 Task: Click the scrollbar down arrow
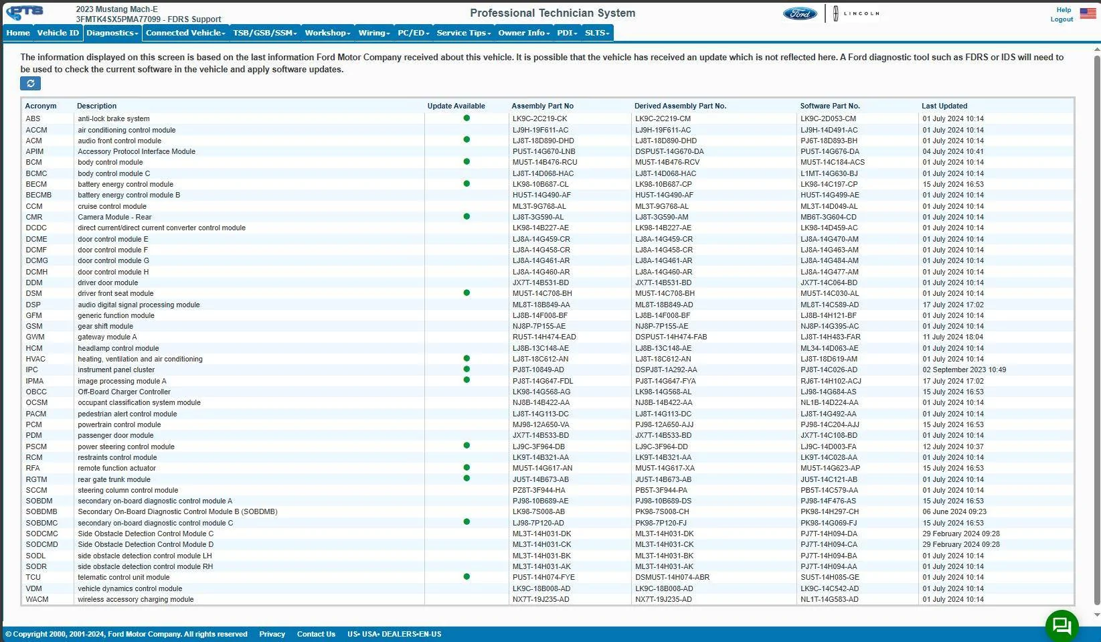[1097, 615]
